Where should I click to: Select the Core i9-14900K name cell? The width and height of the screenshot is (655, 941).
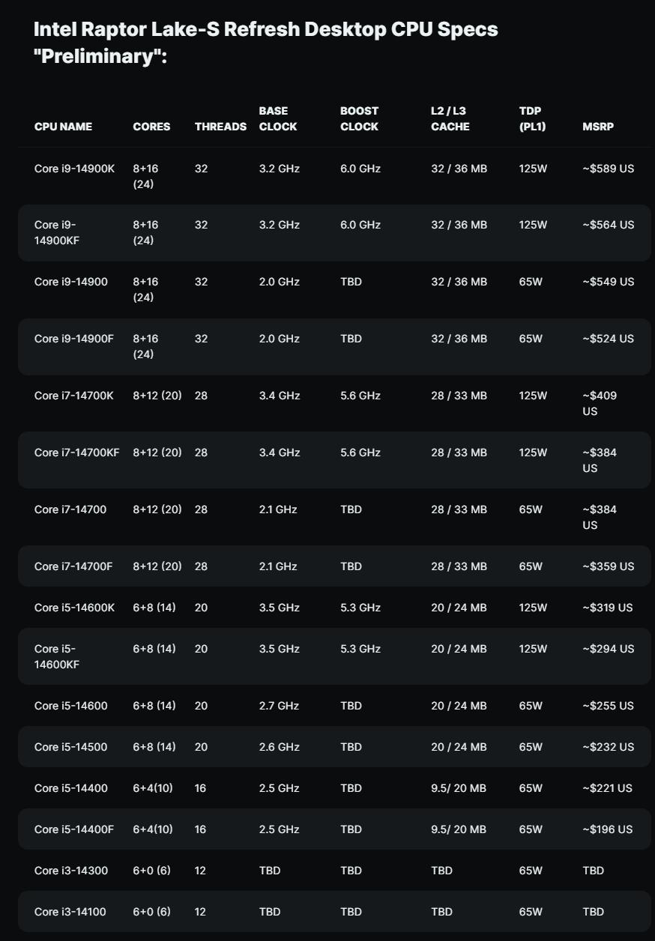pos(74,169)
